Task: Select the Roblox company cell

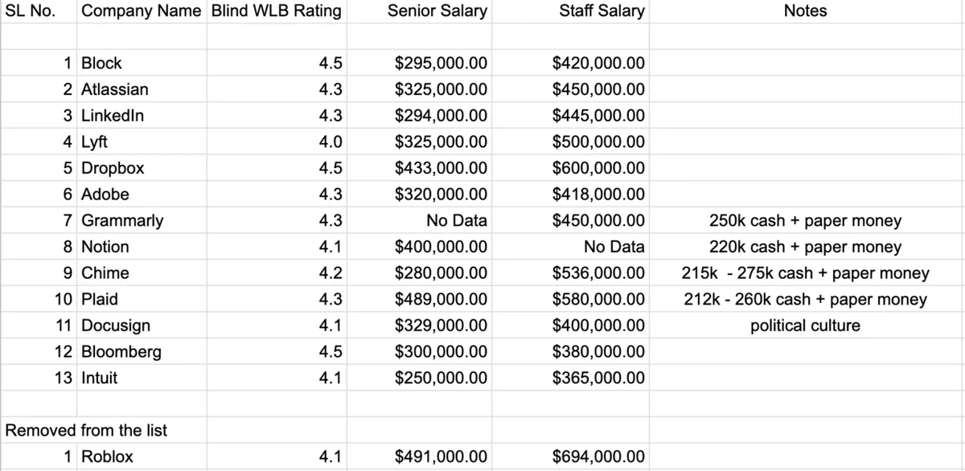Action: pyautogui.click(x=108, y=457)
